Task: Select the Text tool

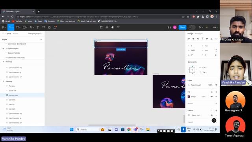Action: [x=38, y=27]
